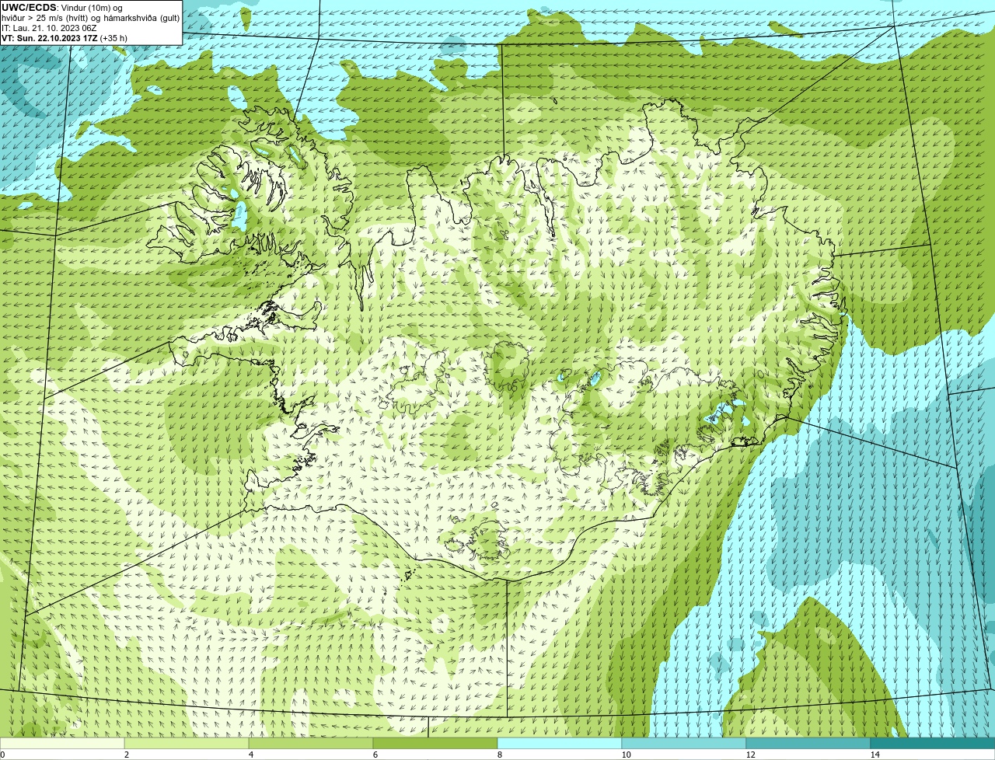Screen dimensions: 995x760
Task: Click the '4' scale label
Action: tap(250, 755)
